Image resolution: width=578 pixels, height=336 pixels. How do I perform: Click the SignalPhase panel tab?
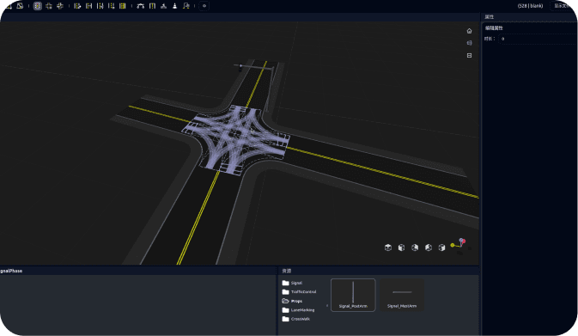click(x=11, y=271)
